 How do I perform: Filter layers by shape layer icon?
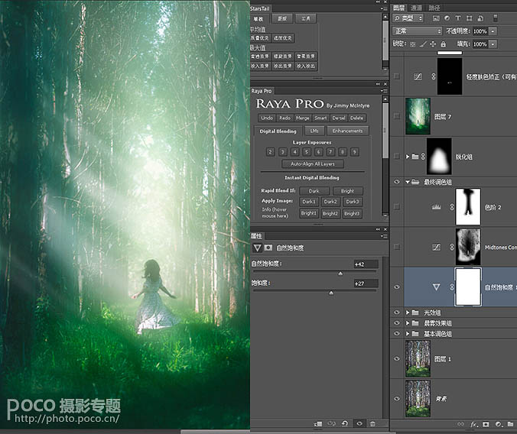469,18
